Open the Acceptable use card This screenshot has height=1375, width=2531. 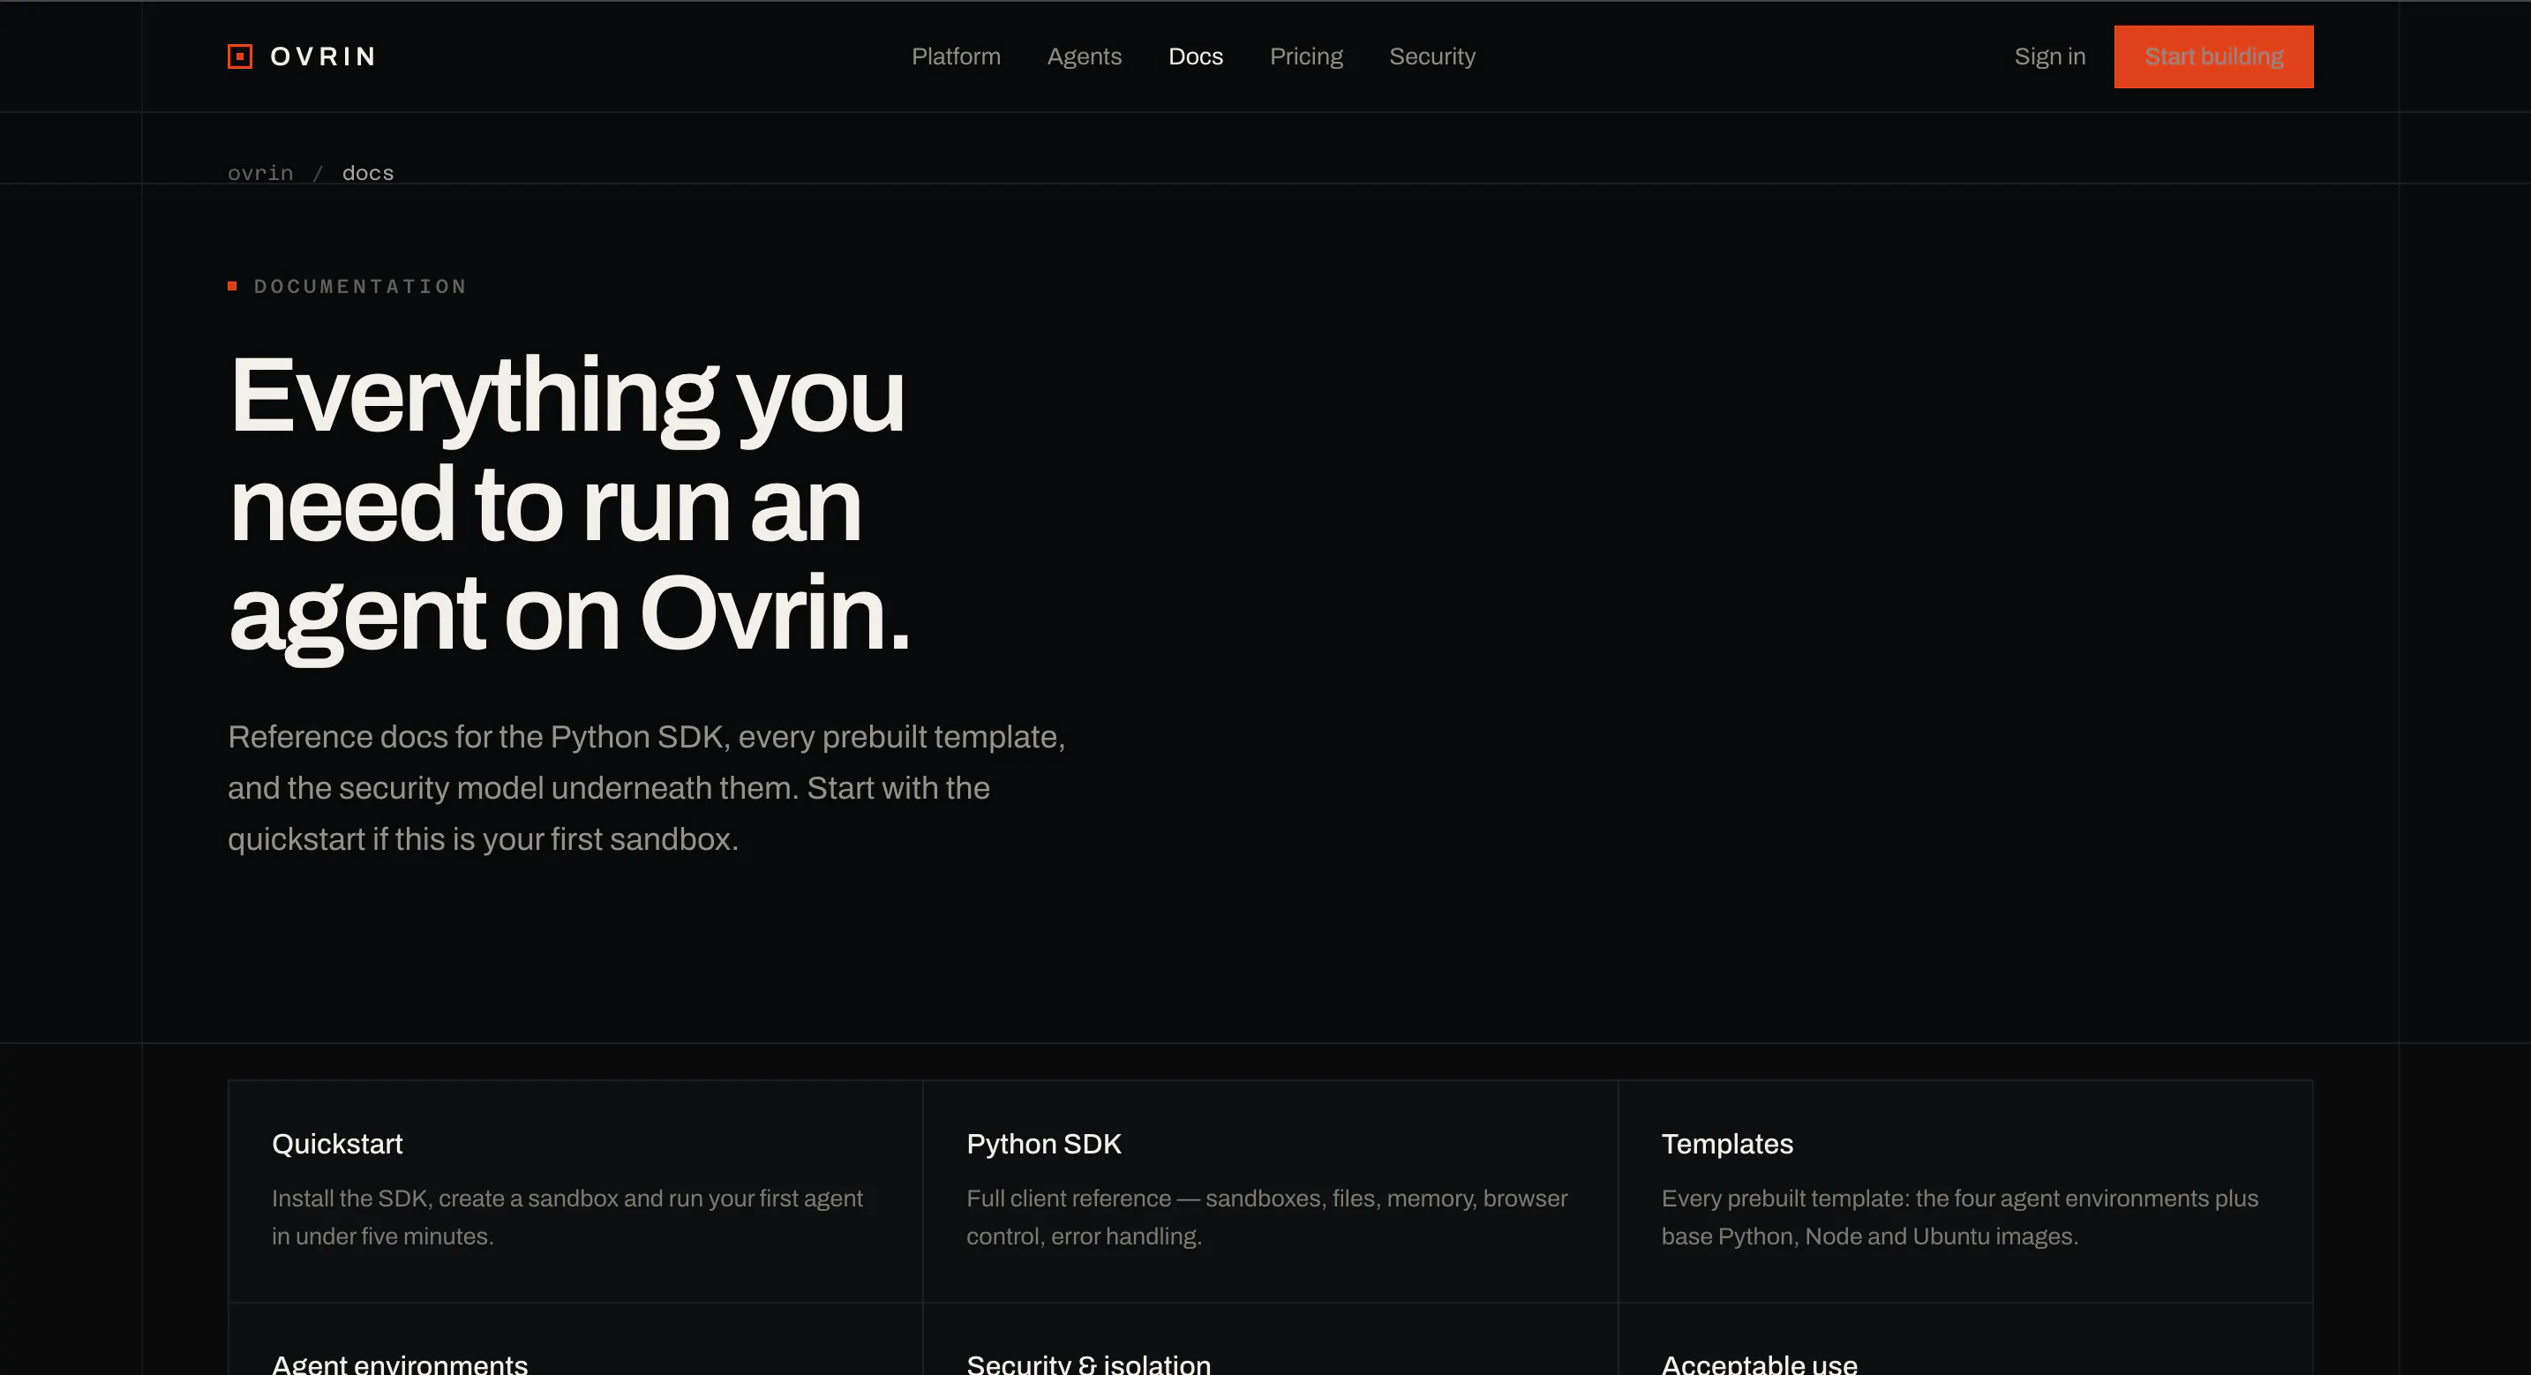[x=1964, y=1340]
